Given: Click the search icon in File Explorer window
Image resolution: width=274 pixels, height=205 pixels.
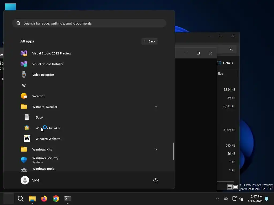Looking at the screenshot, I should 231,49.
